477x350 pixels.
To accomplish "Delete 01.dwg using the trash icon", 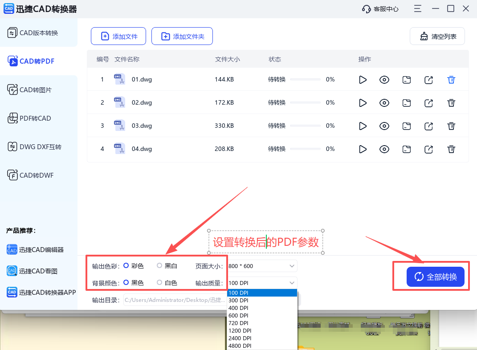I will pos(451,80).
